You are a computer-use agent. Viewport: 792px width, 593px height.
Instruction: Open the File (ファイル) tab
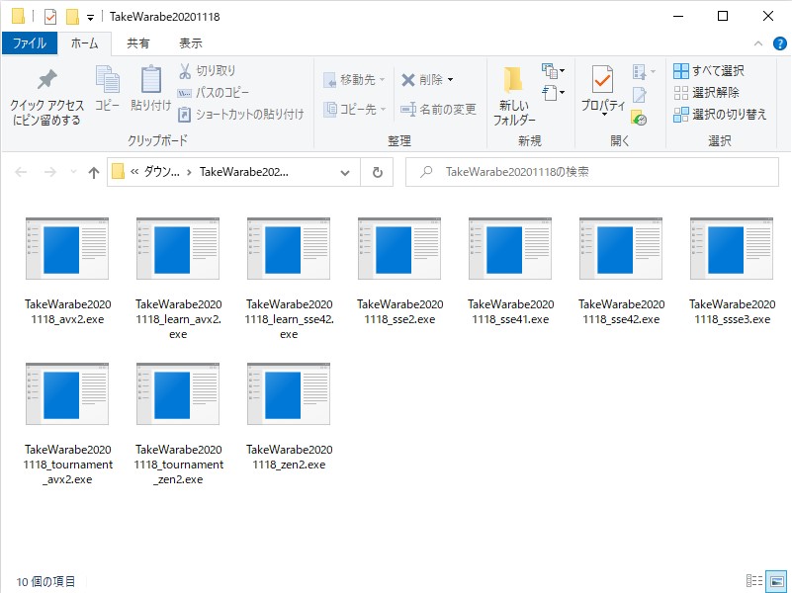pos(30,43)
